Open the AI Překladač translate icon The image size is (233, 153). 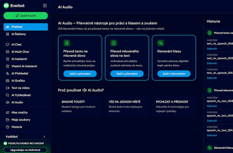click(x=7, y=73)
